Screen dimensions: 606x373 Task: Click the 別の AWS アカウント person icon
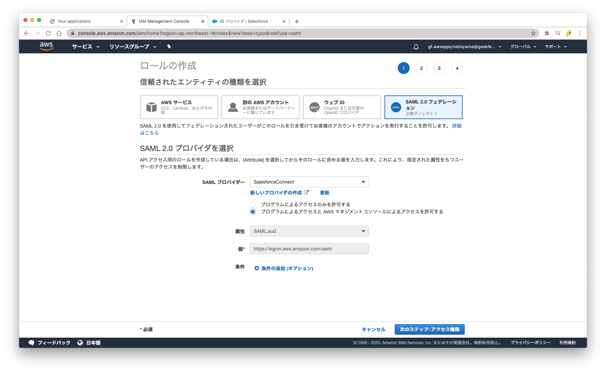coord(233,107)
